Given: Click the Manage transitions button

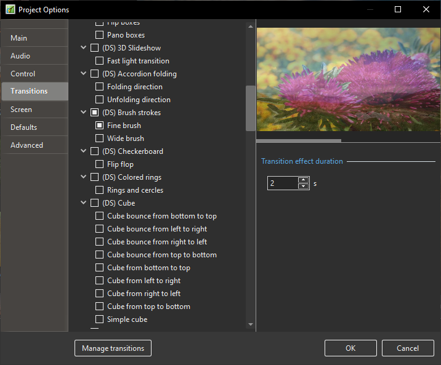Looking at the screenshot, I should [113, 348].
